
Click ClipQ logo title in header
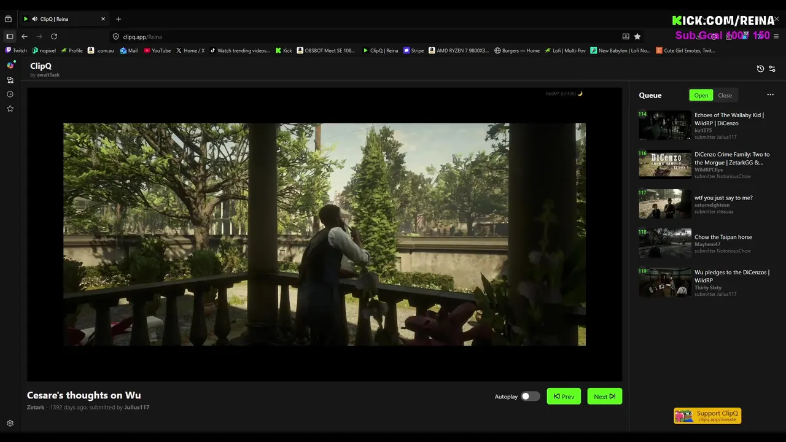point(41,66)
